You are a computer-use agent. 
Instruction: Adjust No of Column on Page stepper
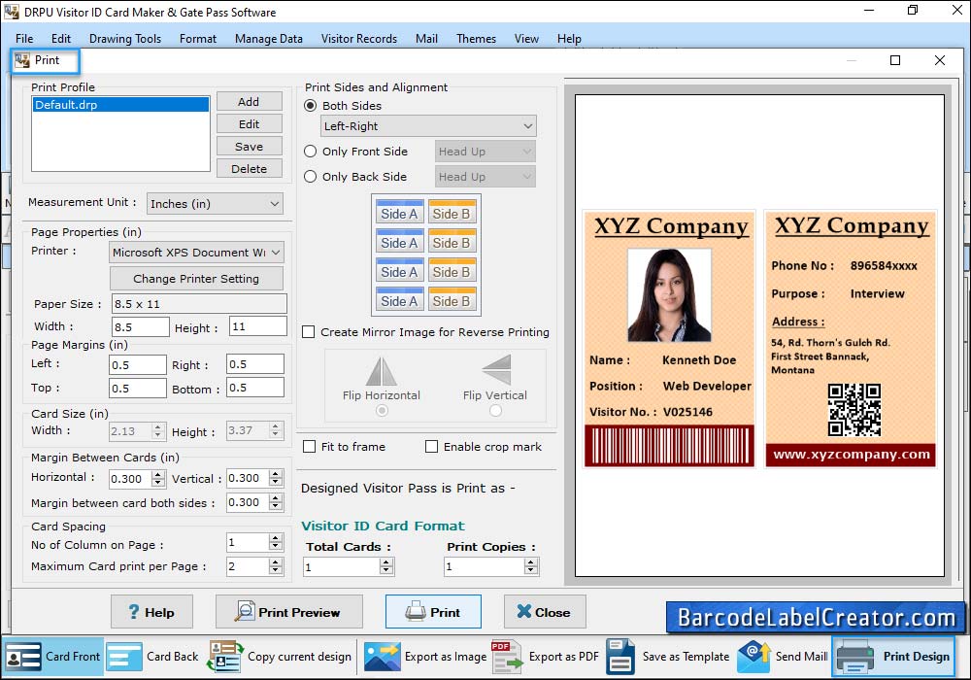click(276, 542)
